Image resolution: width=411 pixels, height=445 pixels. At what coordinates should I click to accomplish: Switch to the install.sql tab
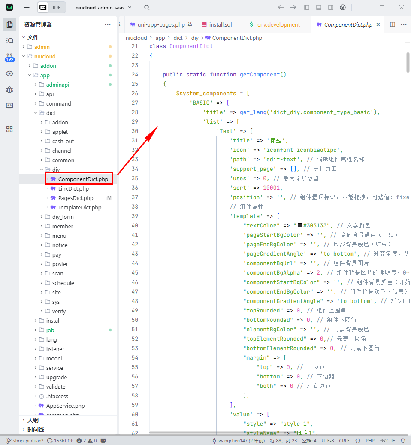click(x=220, y=25)
